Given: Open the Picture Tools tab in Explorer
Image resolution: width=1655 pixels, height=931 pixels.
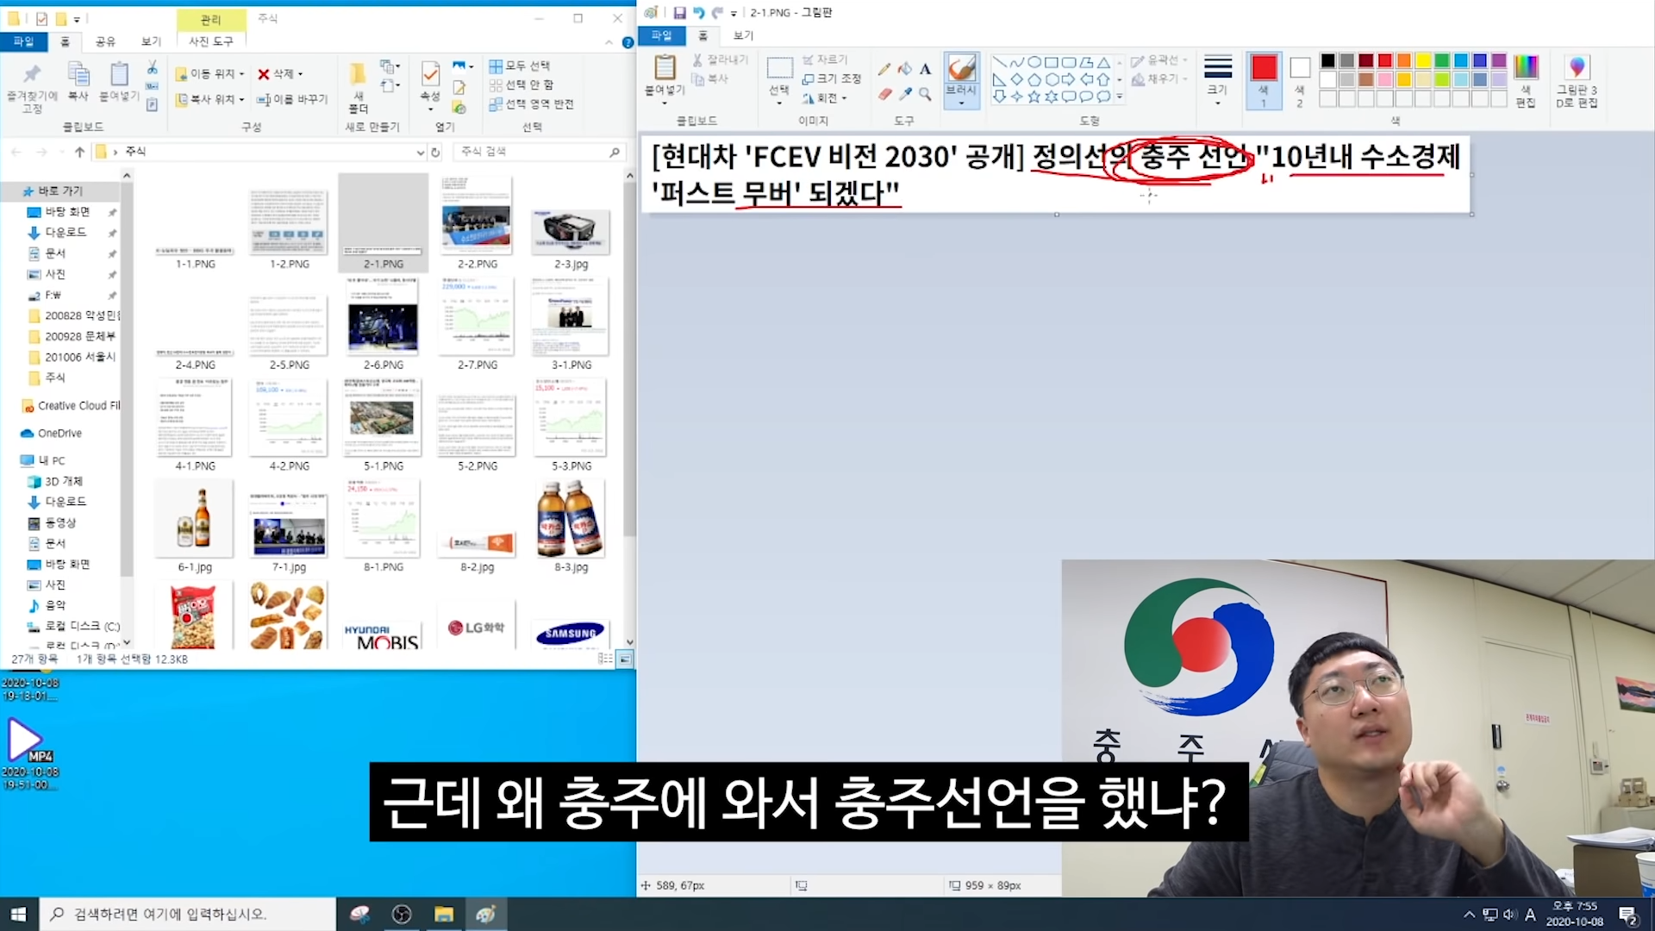Looking at the screenshot, I should [x=211, y=41].
